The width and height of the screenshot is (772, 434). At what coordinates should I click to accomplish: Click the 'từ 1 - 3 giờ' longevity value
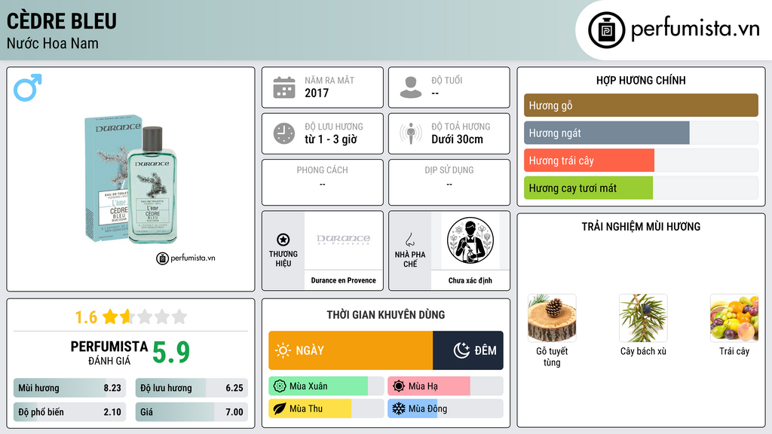(331, 139)
